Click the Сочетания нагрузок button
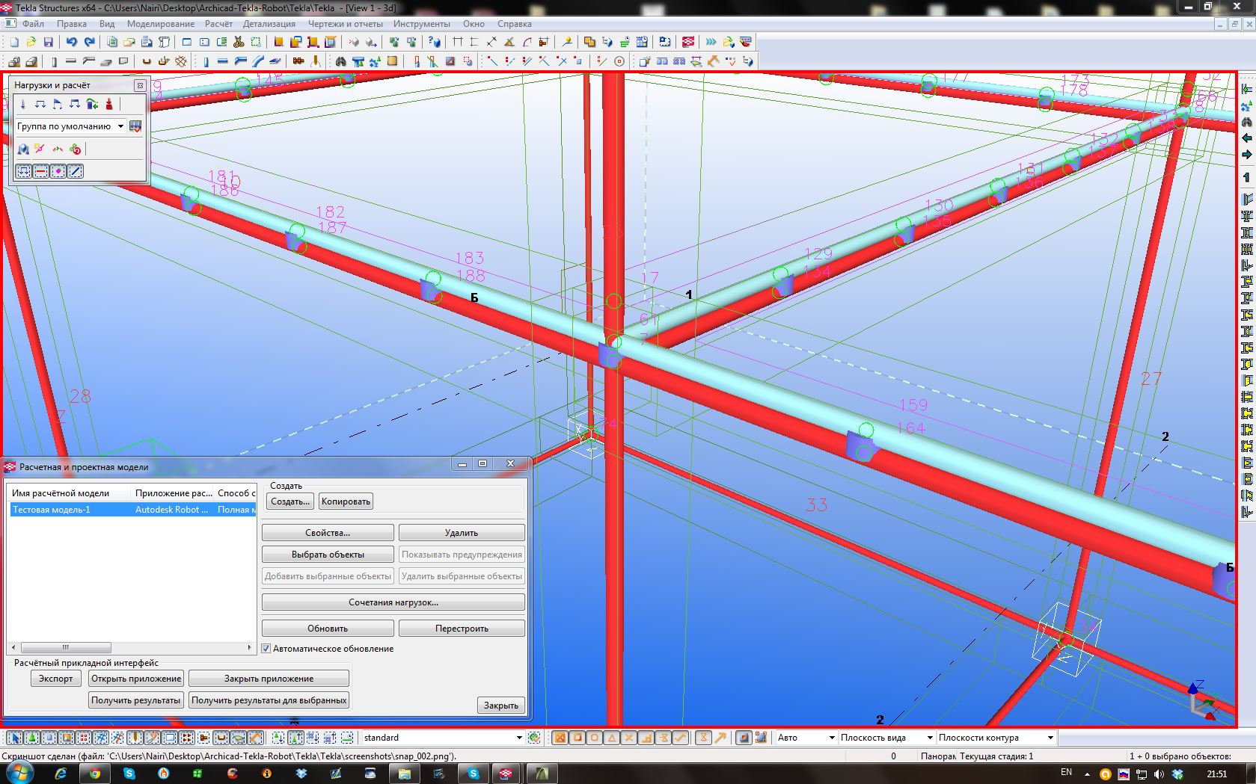This screenshot has height=784, width=1256. click(x=393, y=602)
